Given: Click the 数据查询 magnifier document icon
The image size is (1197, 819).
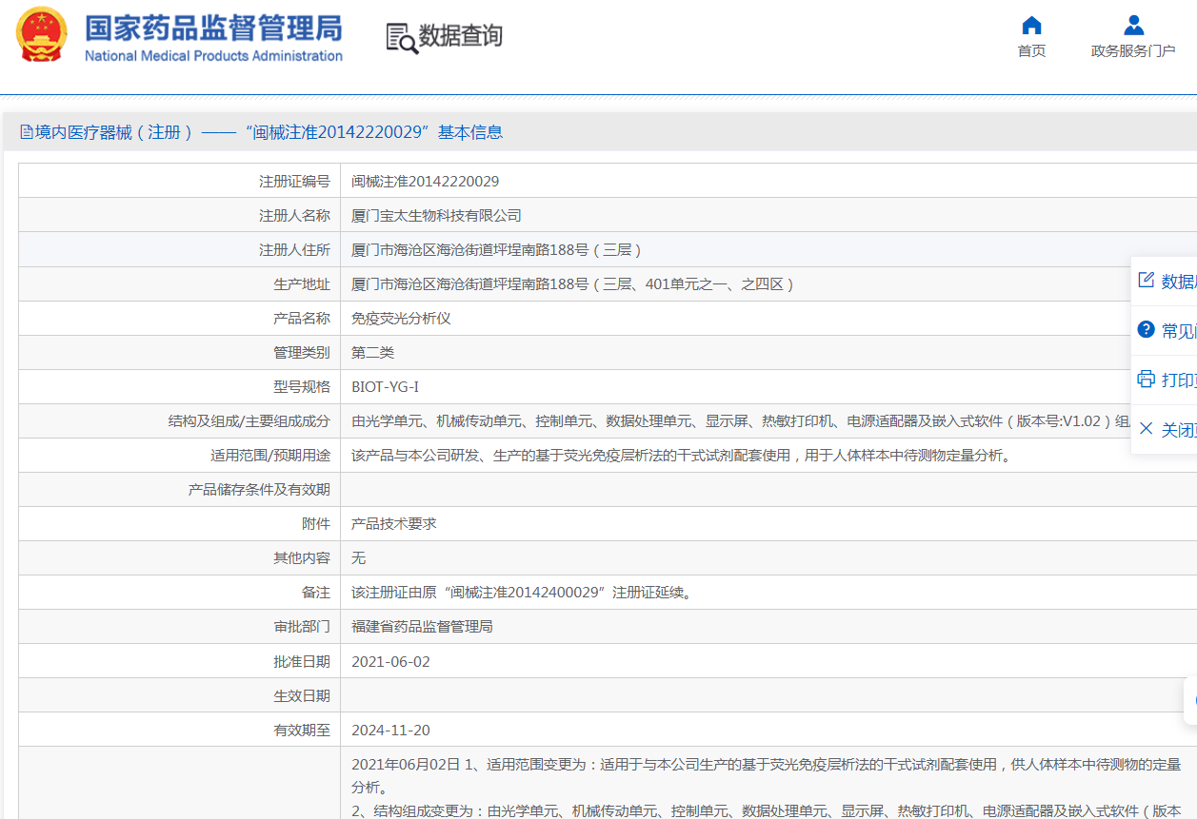Looking at the screenshot, I should (402, 38).
